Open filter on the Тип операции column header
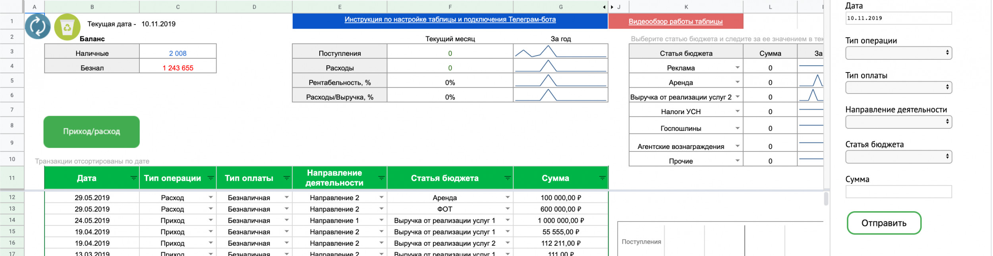The width and height of the screenshot is (993, 256). click(x=211, y=178)
